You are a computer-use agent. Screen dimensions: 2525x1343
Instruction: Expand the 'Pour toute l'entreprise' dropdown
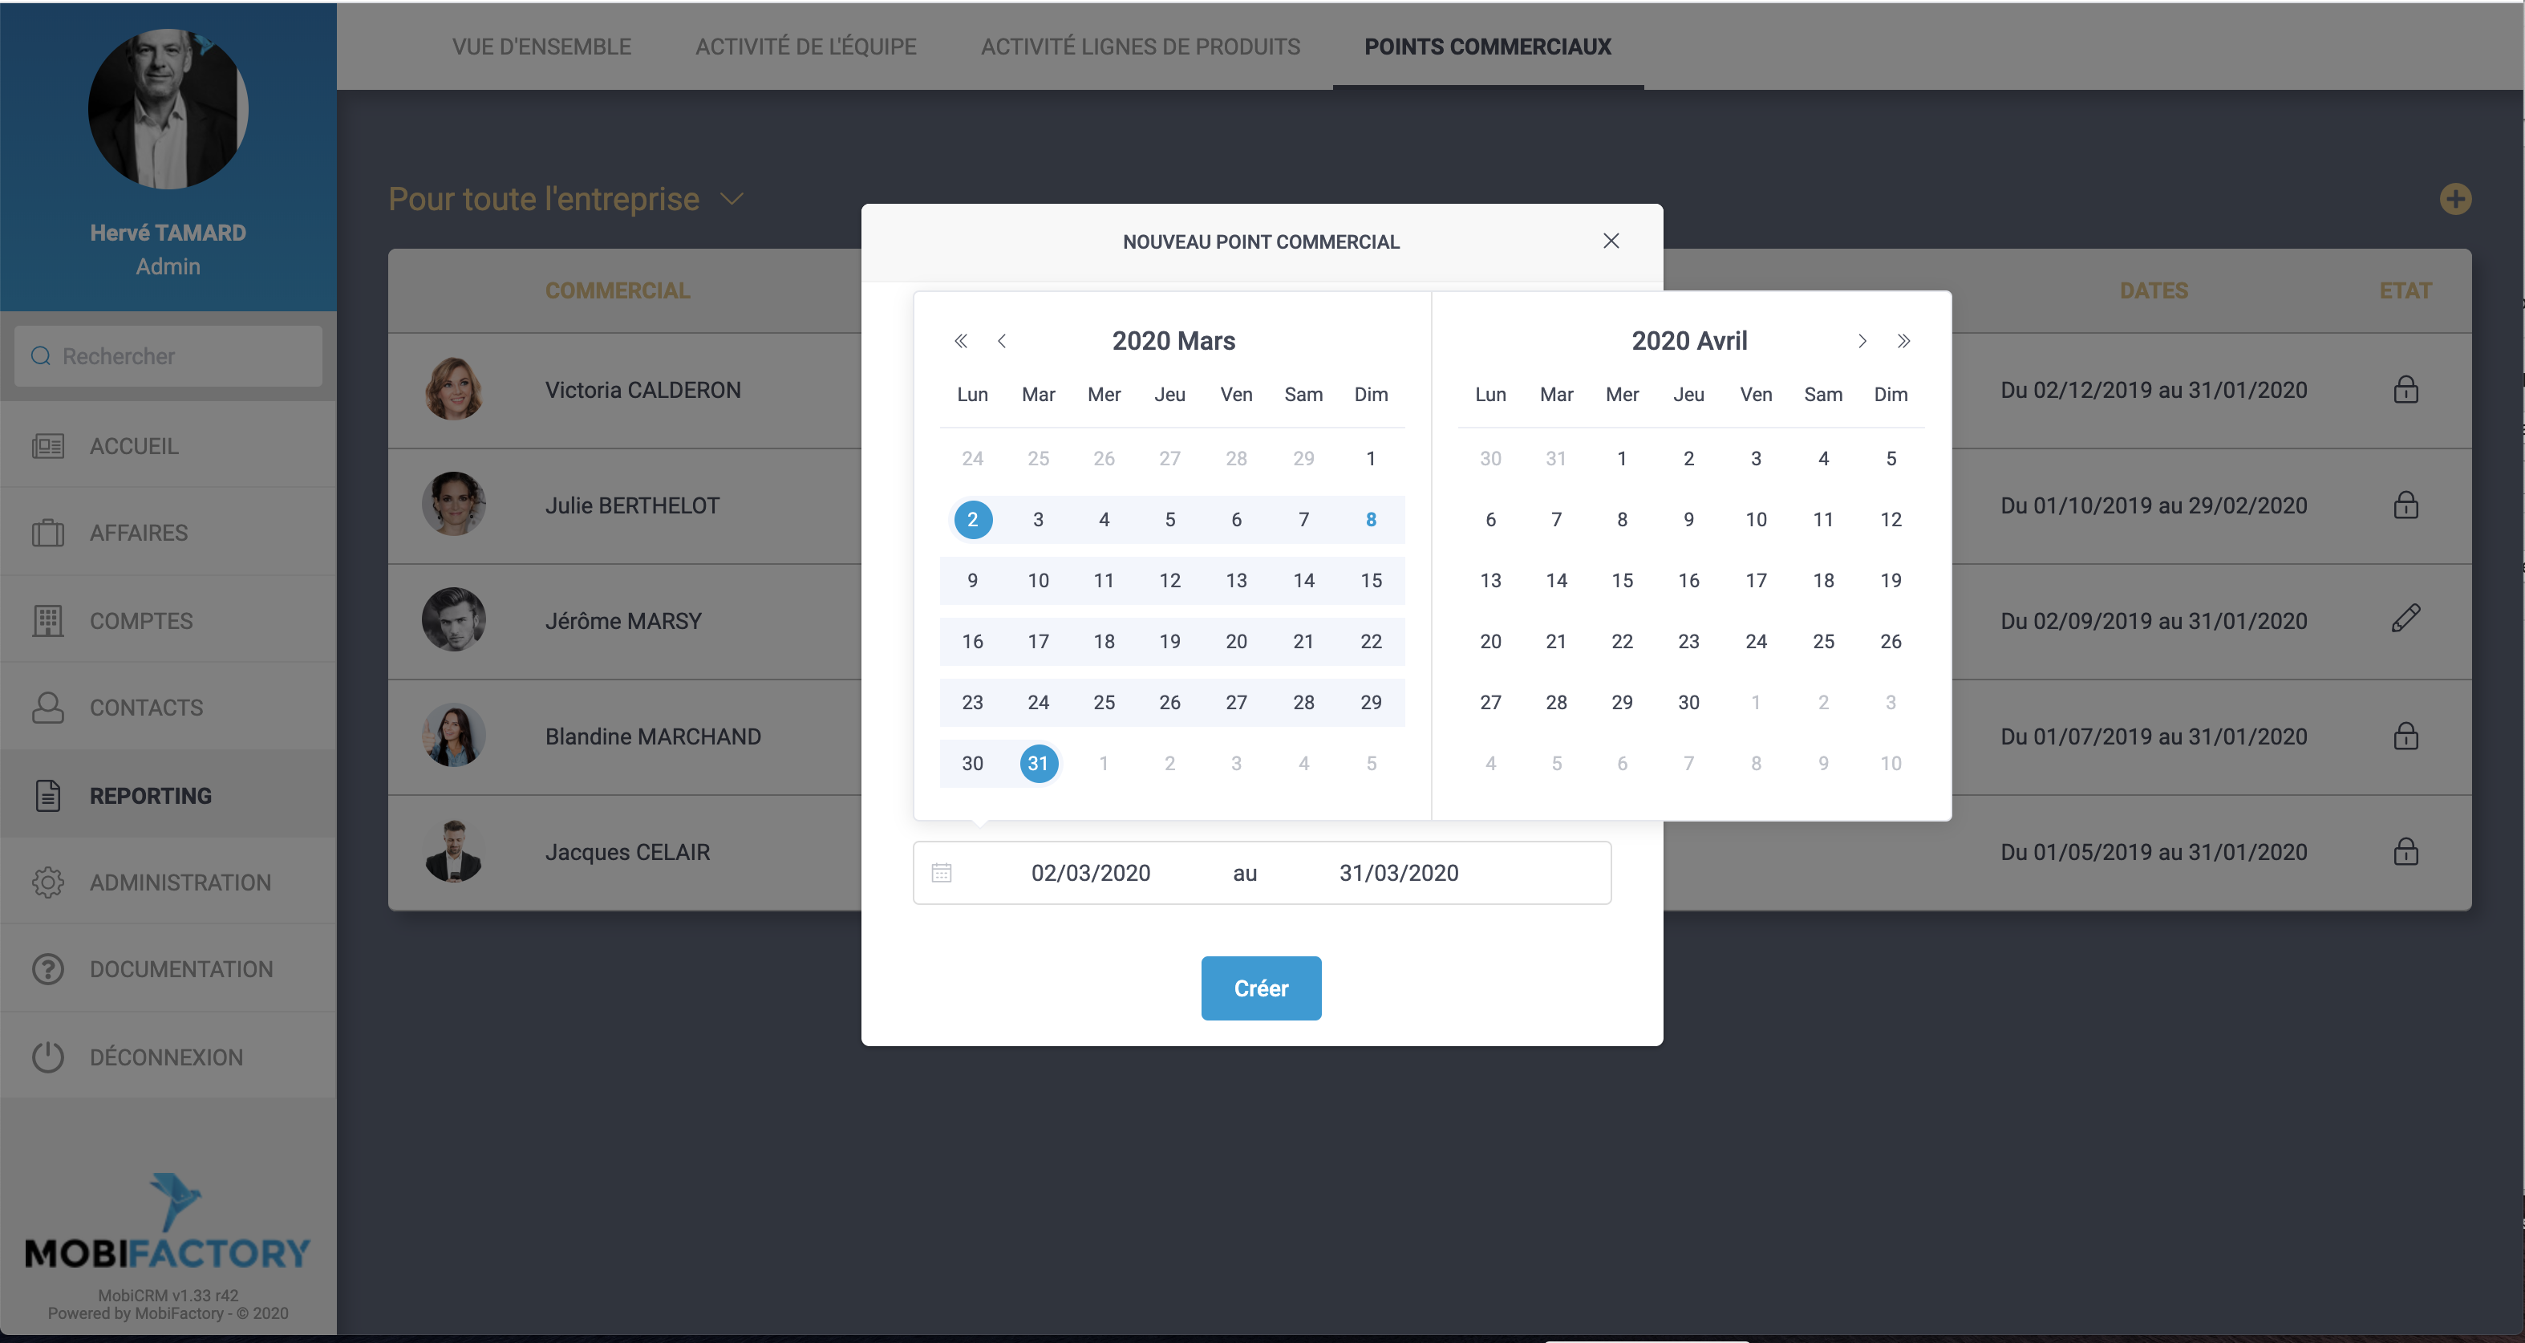coord(732,199)
